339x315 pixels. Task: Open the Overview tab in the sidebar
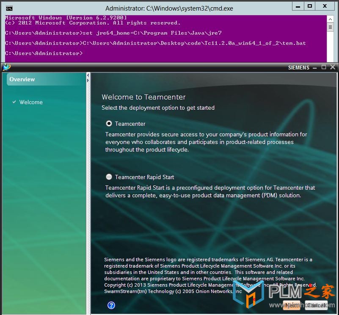click(46, 79)
